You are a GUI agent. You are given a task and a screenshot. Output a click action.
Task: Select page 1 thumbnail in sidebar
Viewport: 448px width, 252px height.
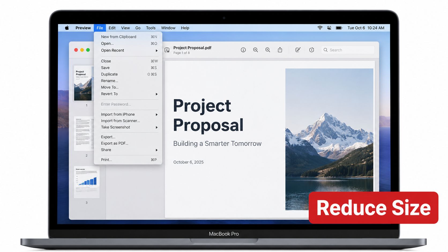pyautogui.click(x=84, y=83)
